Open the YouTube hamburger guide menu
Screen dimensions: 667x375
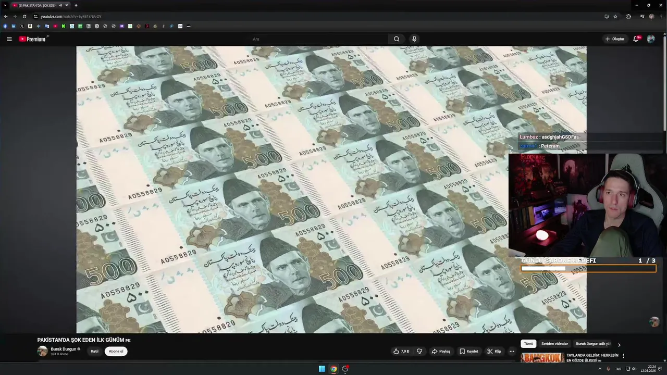coord(9,39)
